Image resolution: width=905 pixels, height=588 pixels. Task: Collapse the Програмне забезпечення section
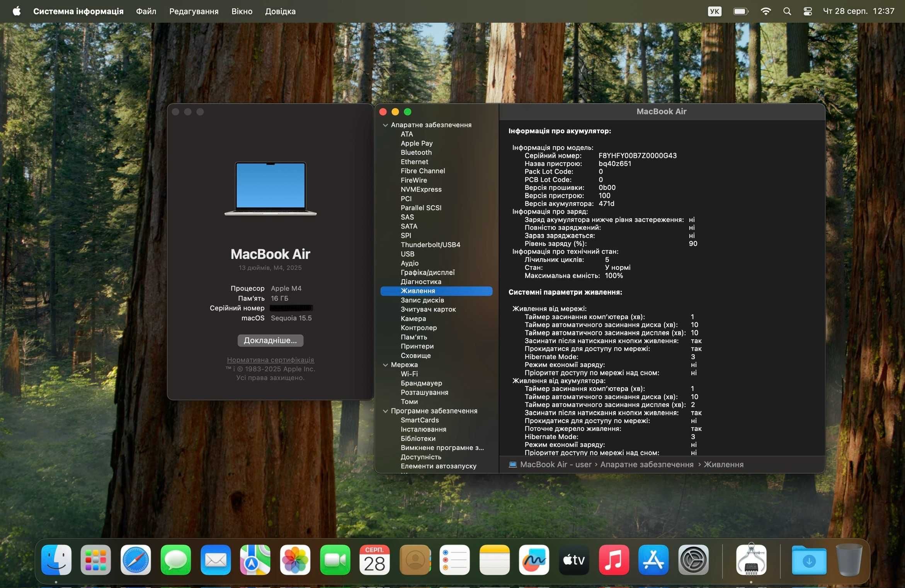coord(385,411)
